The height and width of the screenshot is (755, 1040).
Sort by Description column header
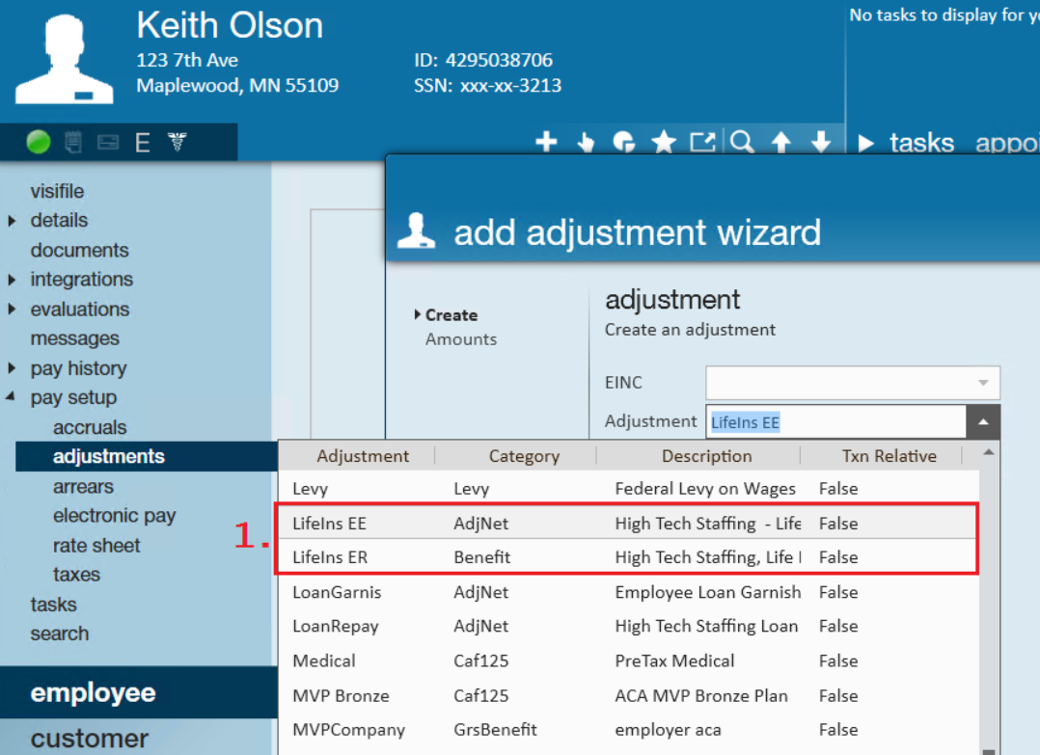[x=706, y=456]
